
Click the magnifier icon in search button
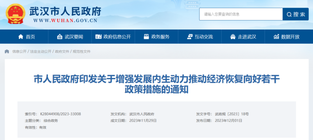289,14
